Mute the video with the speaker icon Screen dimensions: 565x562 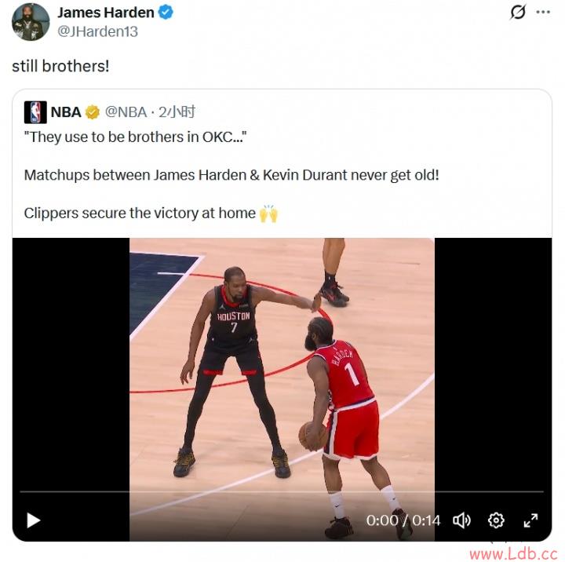(461, 520)
